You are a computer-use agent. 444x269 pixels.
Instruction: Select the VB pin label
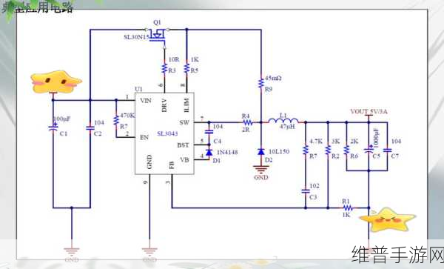click(x=184, y=160)
